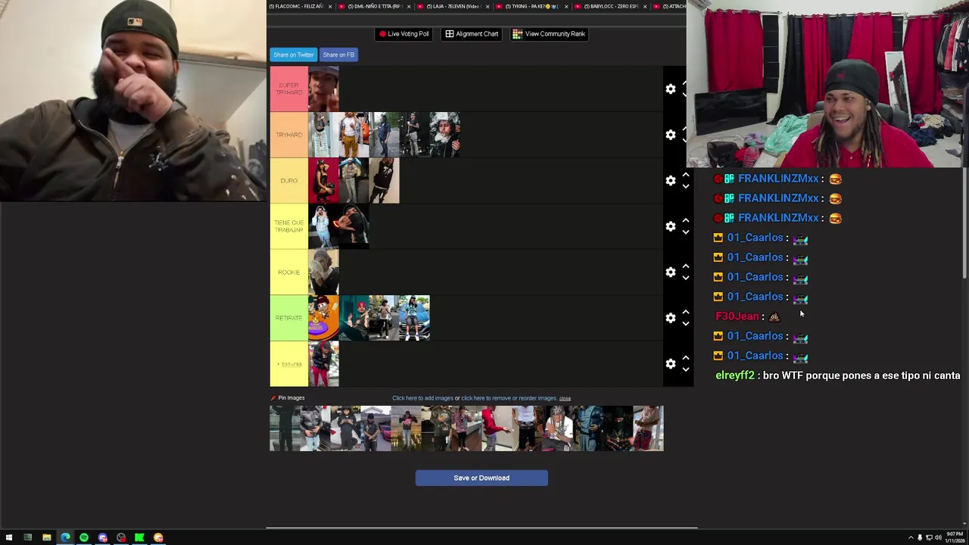Viewport: 969px width, 545px height.
Task: Click the DURO tier label
Action: [289, 180]
